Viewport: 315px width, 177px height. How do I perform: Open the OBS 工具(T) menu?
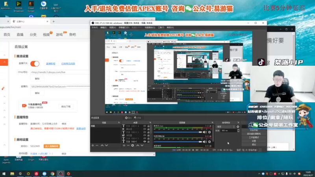pos(161,28)
